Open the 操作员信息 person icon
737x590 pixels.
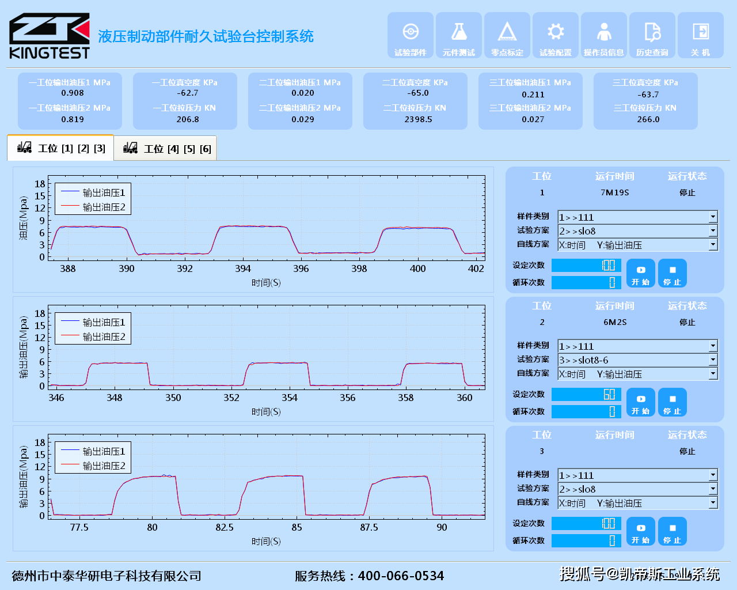(x=604, y=36)
